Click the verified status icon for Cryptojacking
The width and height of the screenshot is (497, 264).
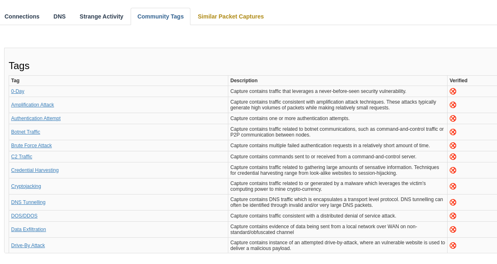(x=453, y=186)
